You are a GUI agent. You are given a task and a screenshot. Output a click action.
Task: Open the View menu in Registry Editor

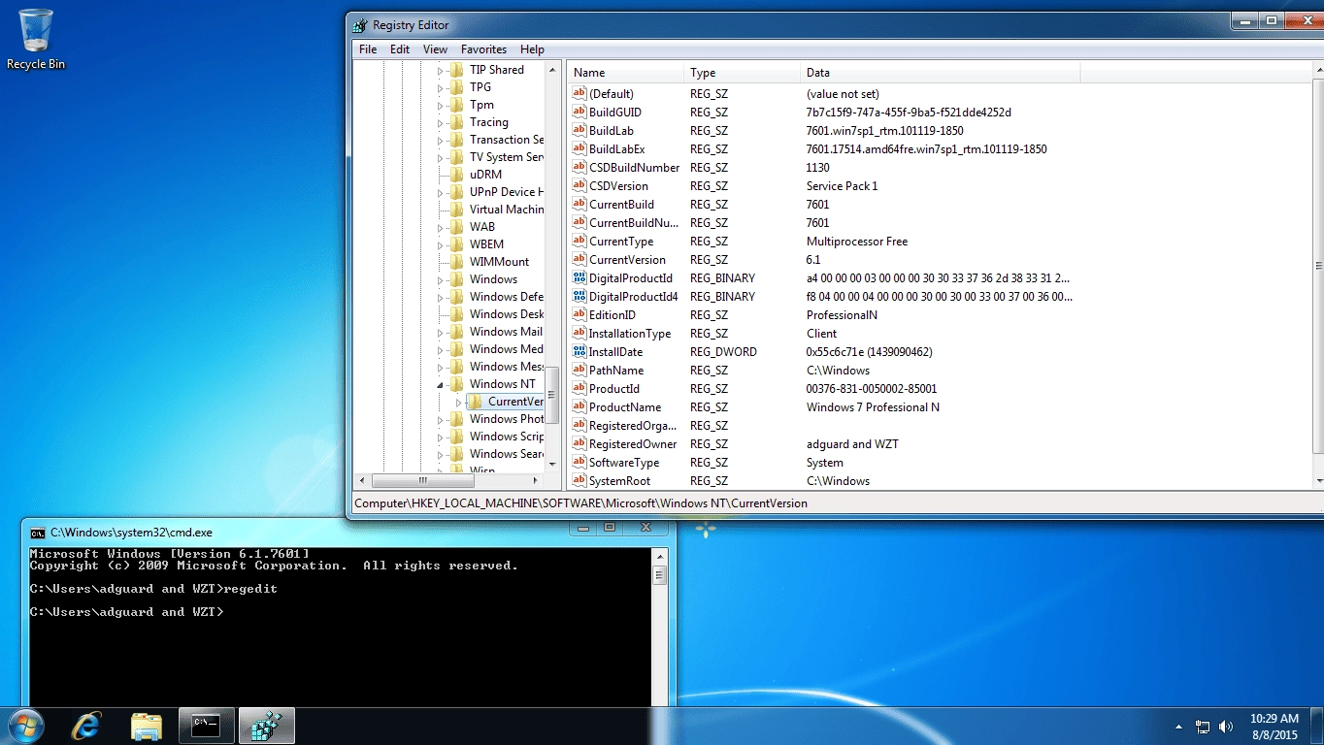[x=436, y=49]
